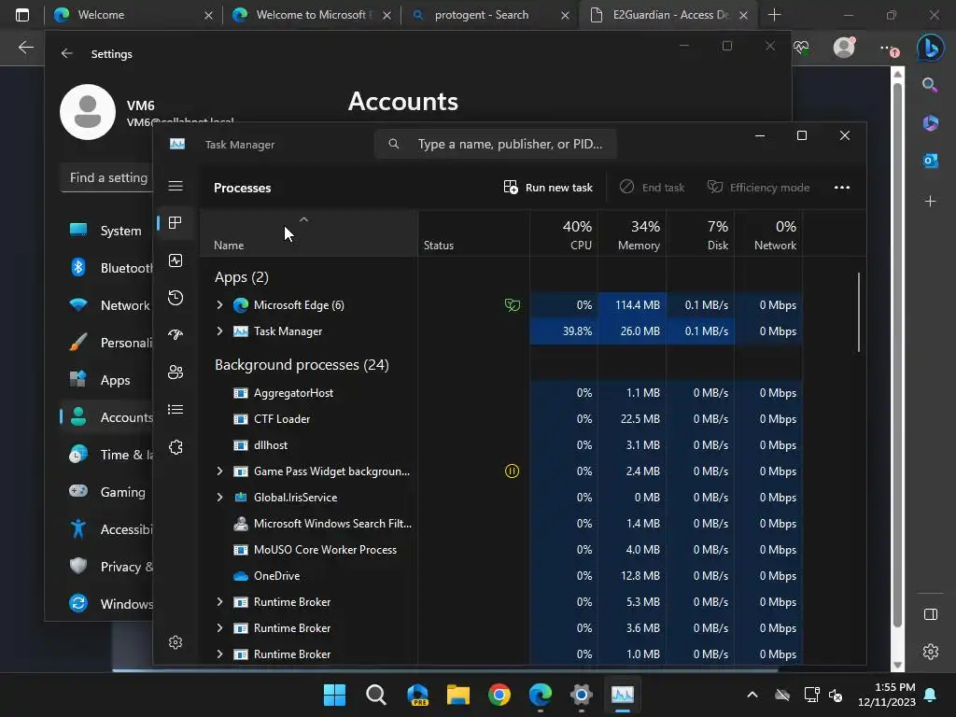Select the AggregatorHost process
The height and width of the screenshot is (717, 956).
coord(500,393)
